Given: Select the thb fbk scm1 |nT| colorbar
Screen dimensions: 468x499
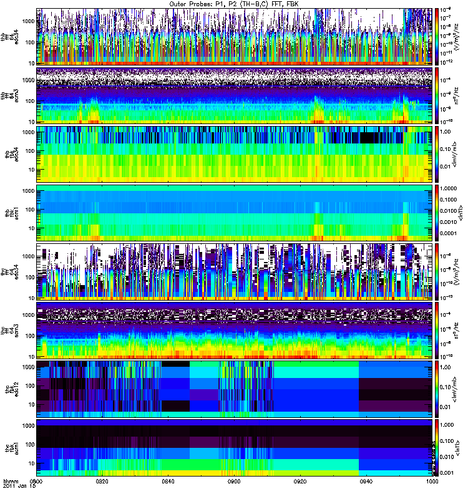Looking at the screenshot, I should [x=437, y=213].
